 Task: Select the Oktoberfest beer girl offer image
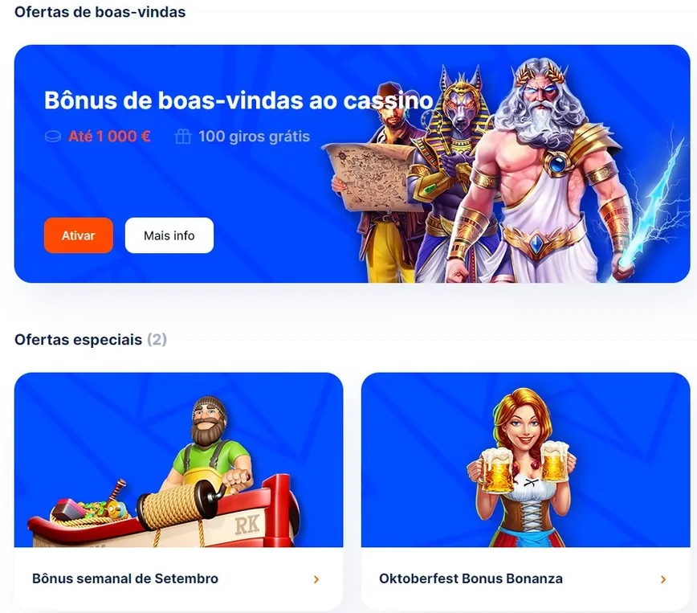525,460
